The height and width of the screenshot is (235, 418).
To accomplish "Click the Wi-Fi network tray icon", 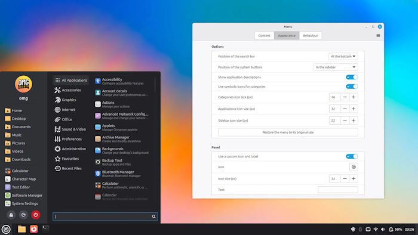I will coord(376,230).
